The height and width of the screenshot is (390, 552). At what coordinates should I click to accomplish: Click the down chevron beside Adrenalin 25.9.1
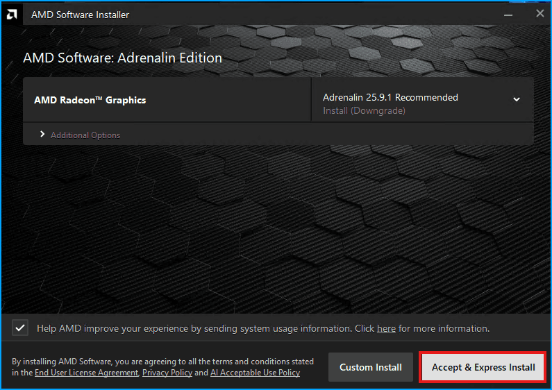[517, 99]
